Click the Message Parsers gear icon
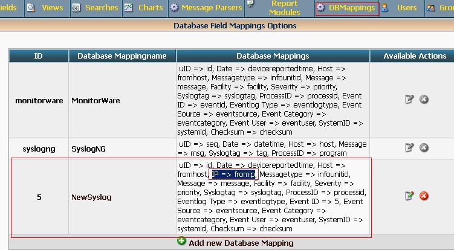The image size is (454, 250). [174, 7]
